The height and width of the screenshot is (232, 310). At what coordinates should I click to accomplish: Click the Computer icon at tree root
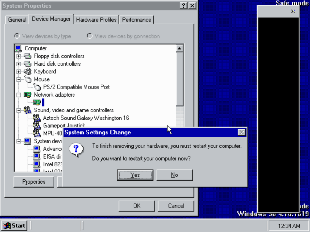[x=18, y=48]
